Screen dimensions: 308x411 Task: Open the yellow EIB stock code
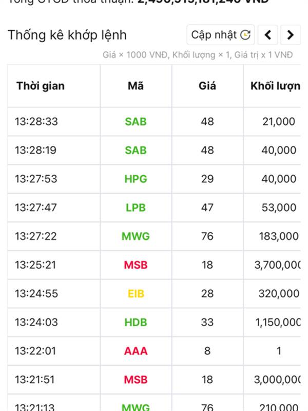136,293
